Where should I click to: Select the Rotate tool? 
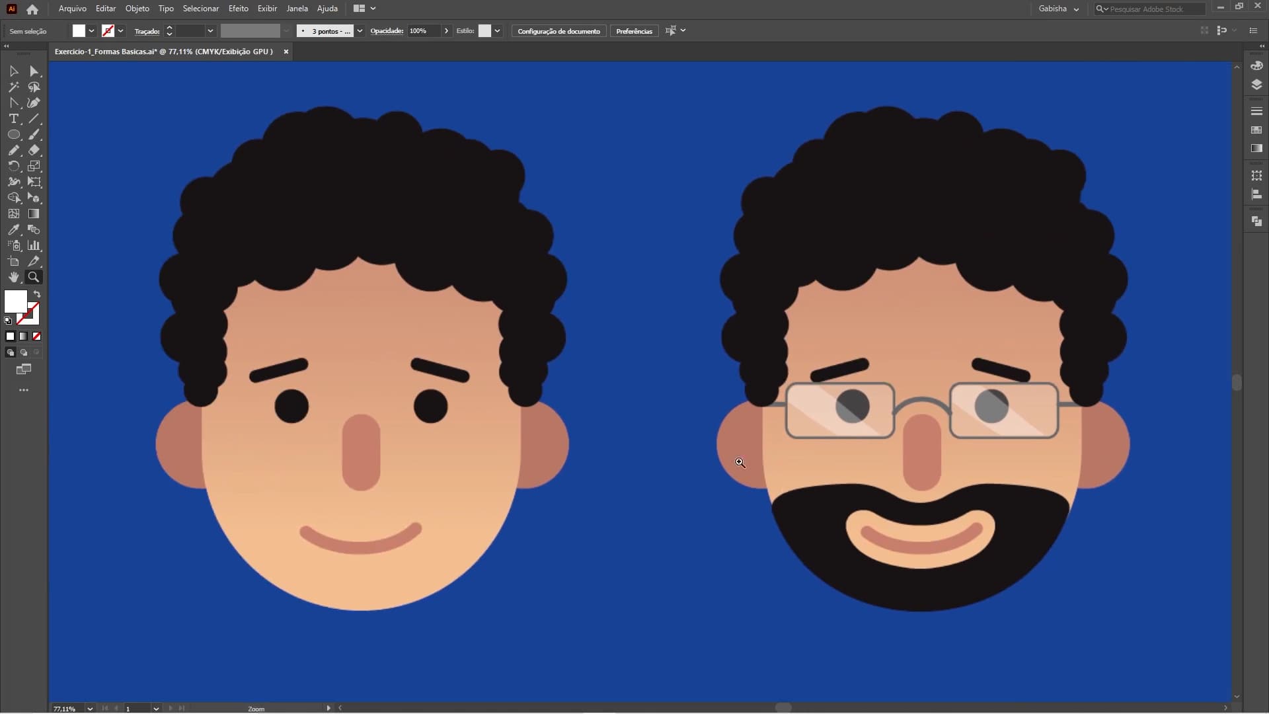pyautogui.click(x=14, y=166)
